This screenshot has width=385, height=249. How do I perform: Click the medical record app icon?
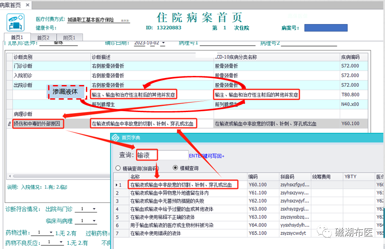pyautogui.click(x=15, y=22)
